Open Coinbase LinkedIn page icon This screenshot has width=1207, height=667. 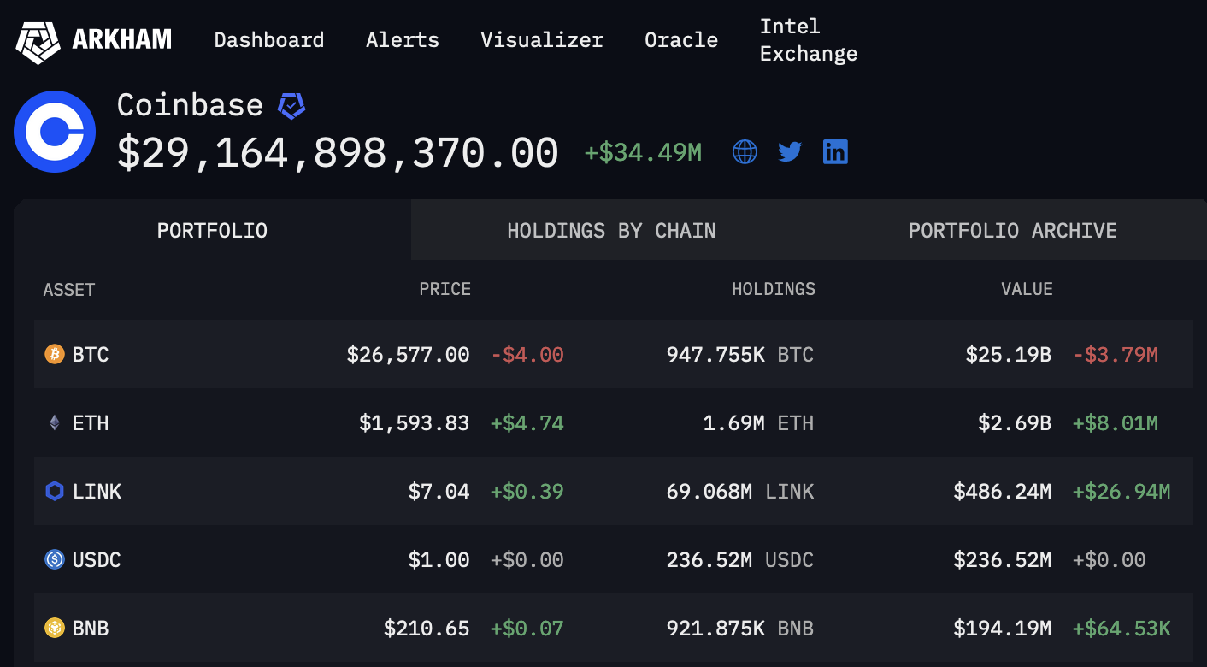click(835, 152)
